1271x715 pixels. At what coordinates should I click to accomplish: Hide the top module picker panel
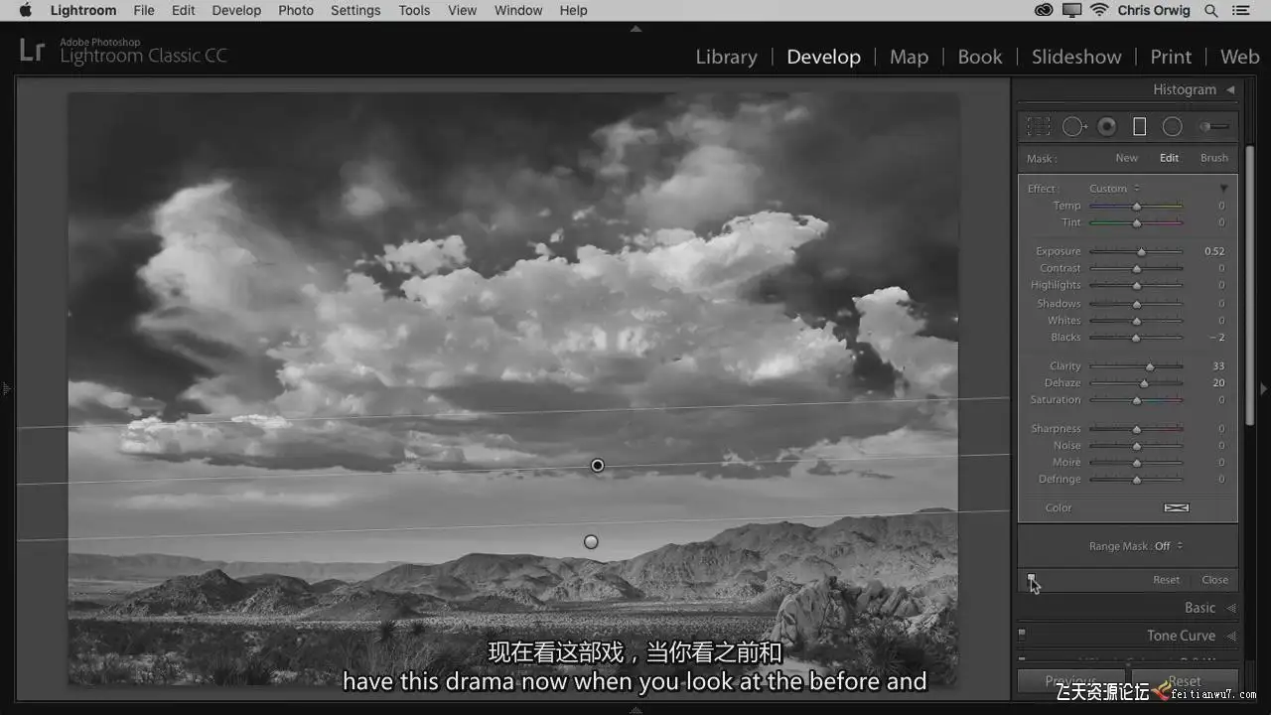click(635, 29)
